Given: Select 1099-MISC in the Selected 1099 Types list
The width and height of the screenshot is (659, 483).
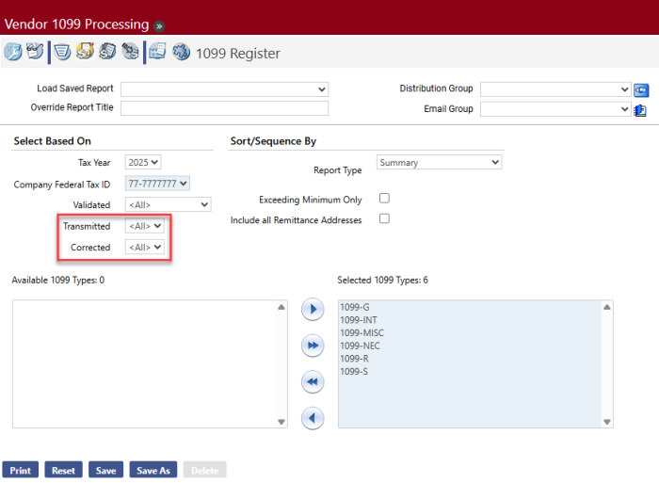Looking at the screenshot, I should (x=362, y=333).
